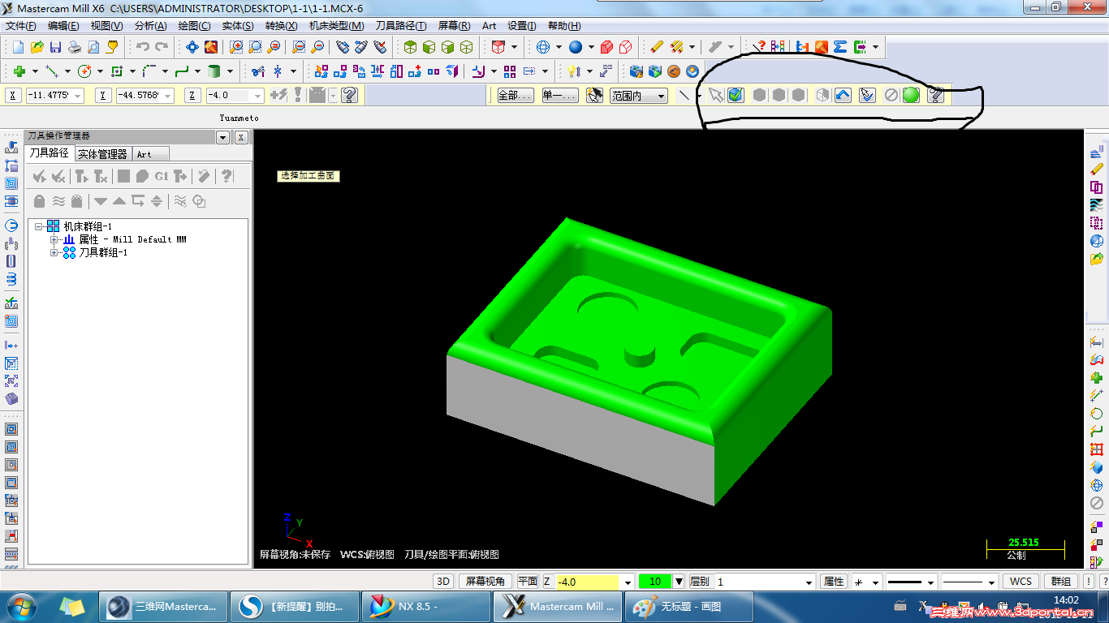Click the green plus create point icon
This screenshot has height=623, width=1109.
tap(19, 71)
